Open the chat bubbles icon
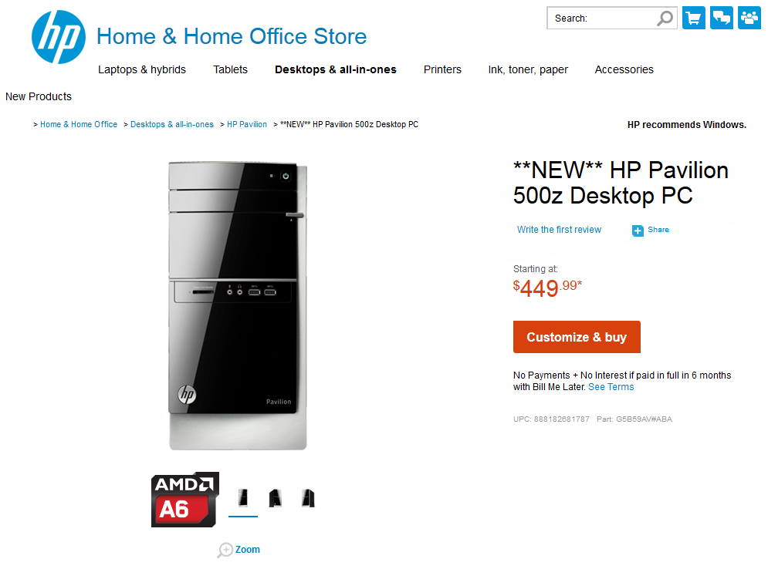This screenshot has height=569, width=768. click(x=722, y=18)
